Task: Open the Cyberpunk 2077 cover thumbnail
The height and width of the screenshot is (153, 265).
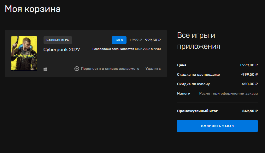Action: [x=24, y=53]
